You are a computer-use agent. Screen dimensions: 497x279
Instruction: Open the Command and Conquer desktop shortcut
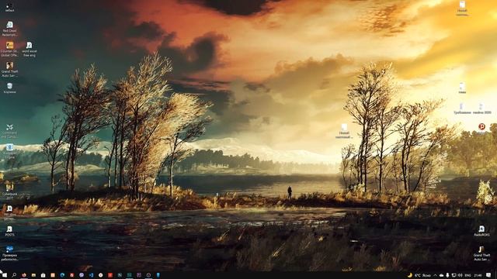pos(9,131)
